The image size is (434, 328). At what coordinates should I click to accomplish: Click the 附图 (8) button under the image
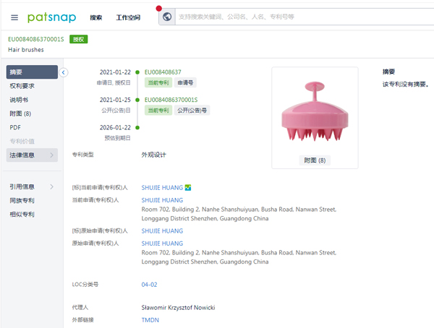[x=315, y=160]
